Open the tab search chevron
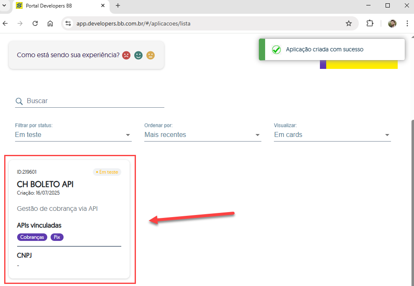The image size is (414, 286). (4, 5)
